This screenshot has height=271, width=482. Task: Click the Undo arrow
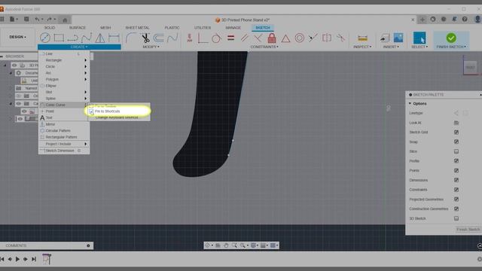[37, 20]
